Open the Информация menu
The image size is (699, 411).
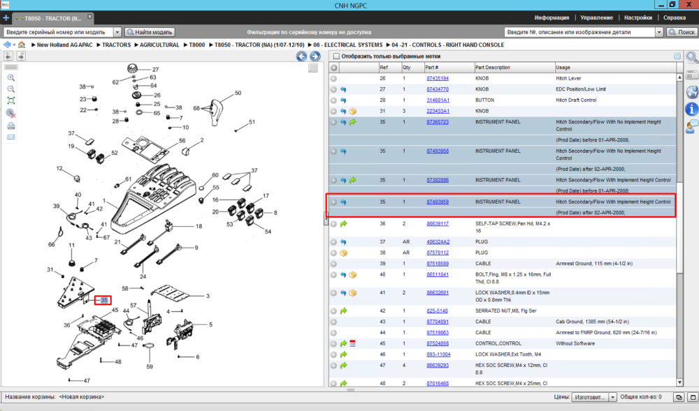point(552,17)
